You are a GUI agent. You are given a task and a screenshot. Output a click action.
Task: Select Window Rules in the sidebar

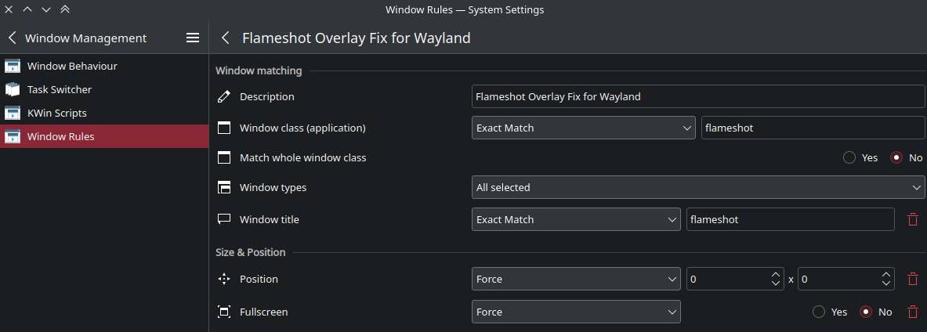point(60,136)
